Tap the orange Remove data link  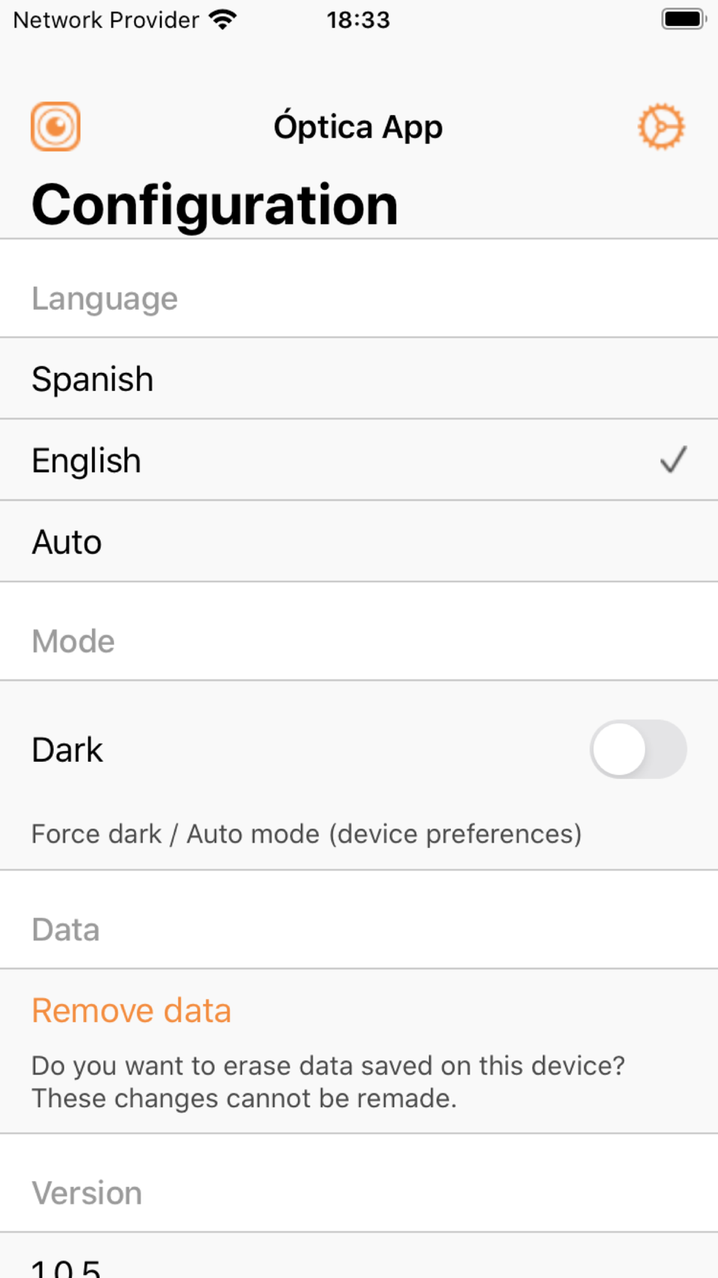[131, 1011]
